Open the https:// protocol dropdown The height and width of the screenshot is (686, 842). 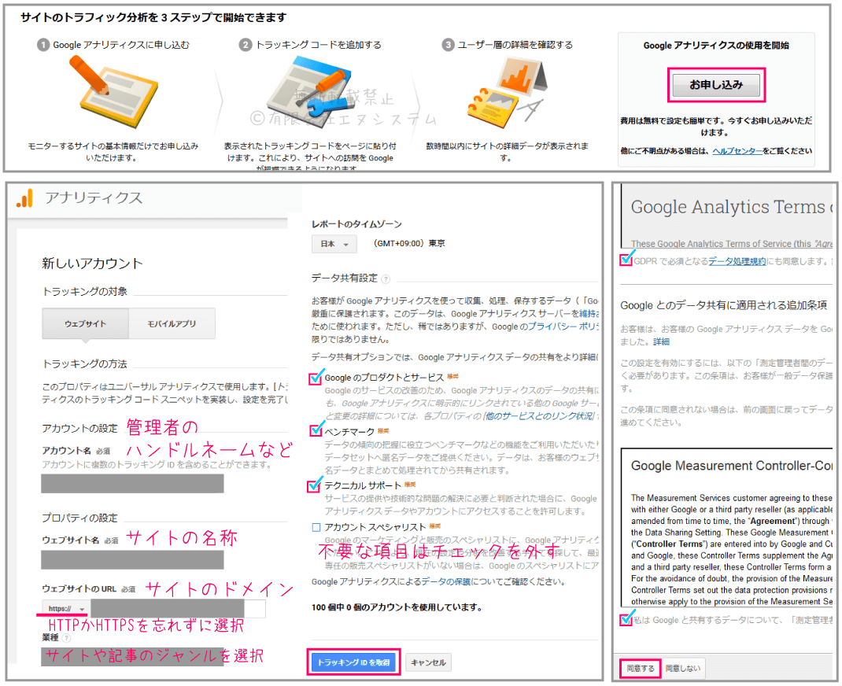point(66,609)
